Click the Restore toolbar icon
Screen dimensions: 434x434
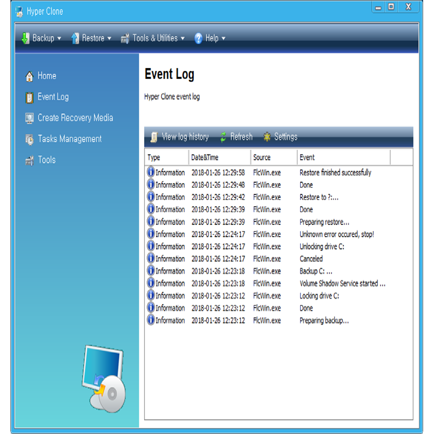pos(75,38)
